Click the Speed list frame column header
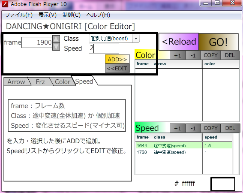Viewport: 243px width, 193px height. tap(143, 137)
